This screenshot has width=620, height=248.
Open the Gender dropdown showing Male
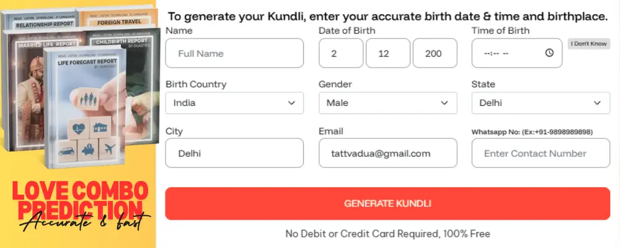(387, 103)
